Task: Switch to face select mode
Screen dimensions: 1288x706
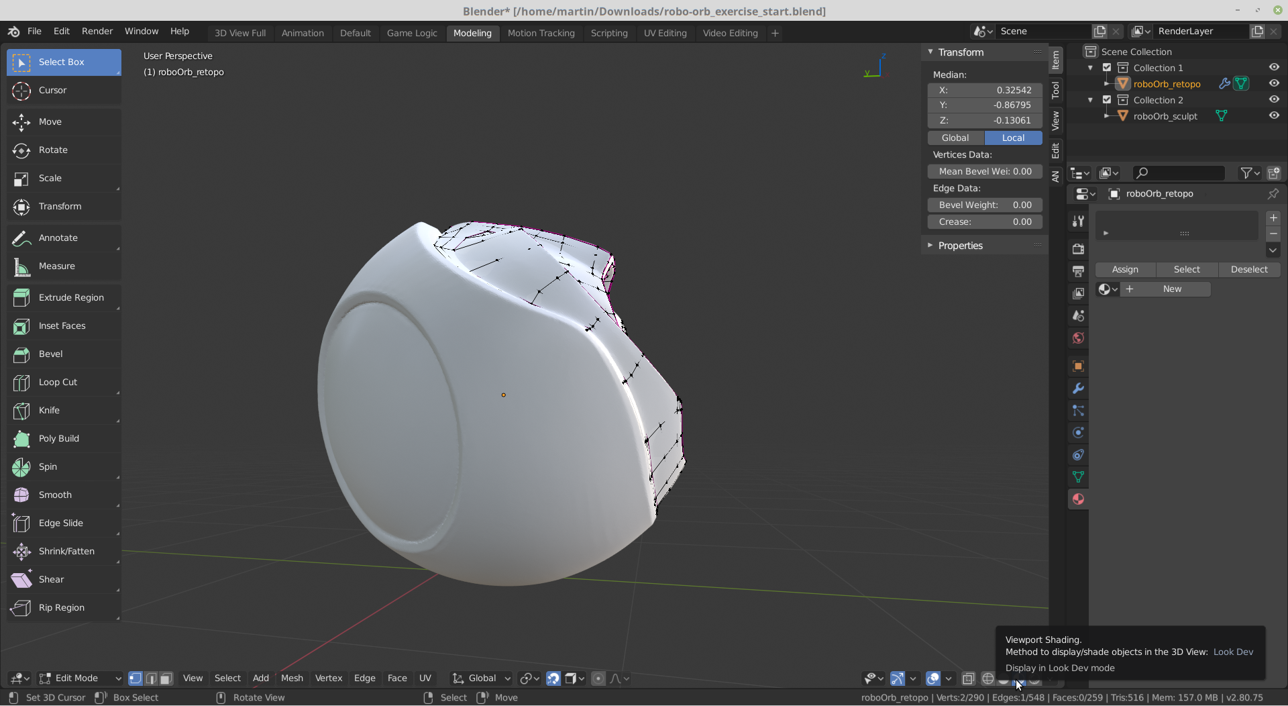Action: 166,678
